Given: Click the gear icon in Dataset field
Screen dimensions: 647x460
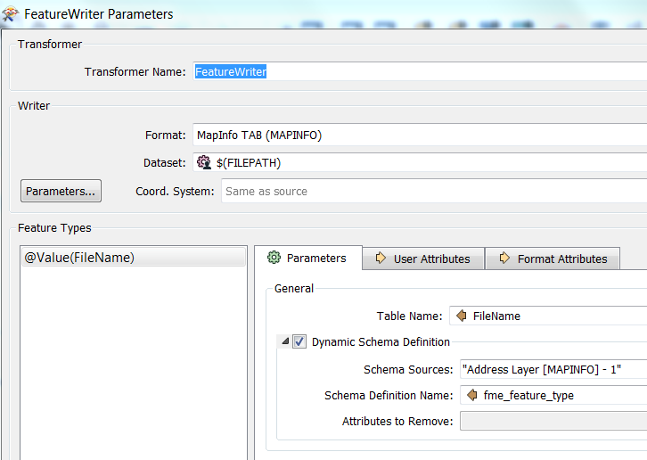Looking at the screenshot, I should [204, 162].
